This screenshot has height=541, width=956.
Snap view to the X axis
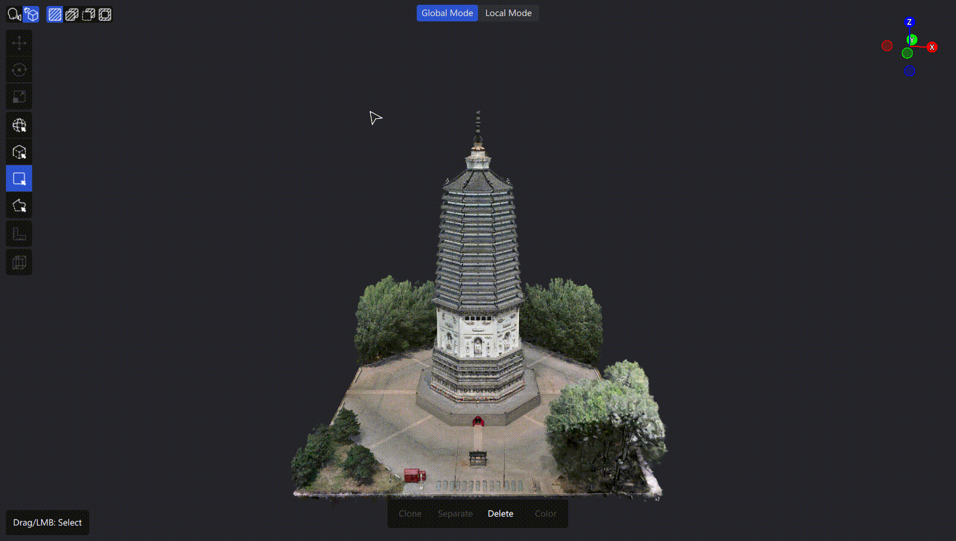pos(932,47)
